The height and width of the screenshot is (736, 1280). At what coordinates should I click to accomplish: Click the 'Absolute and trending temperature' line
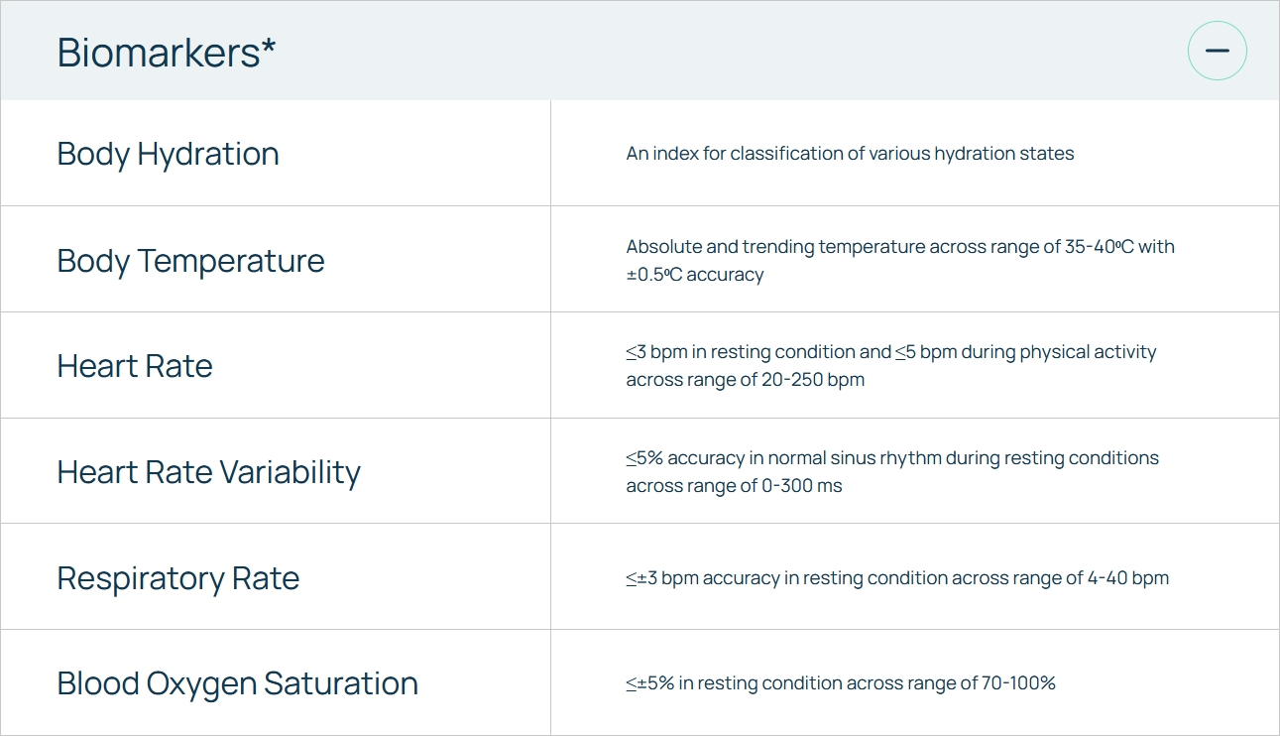900,246
